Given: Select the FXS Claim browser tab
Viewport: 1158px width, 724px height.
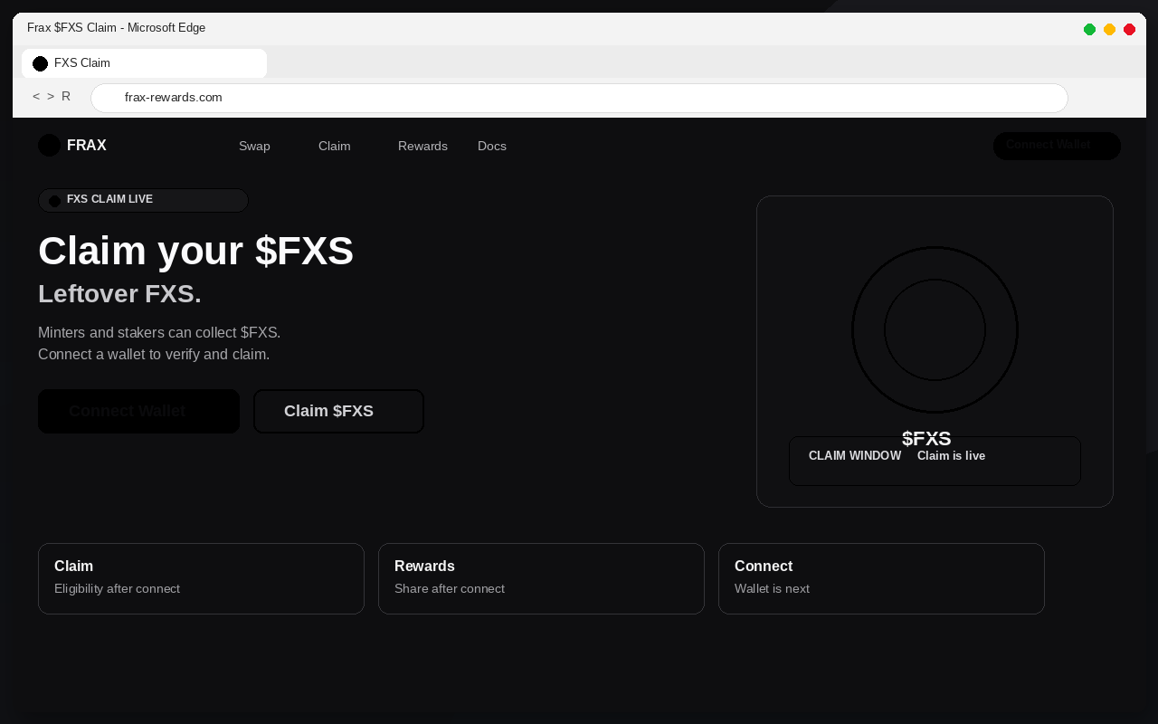Looking at the screenshot, I should tap(144, 63).
